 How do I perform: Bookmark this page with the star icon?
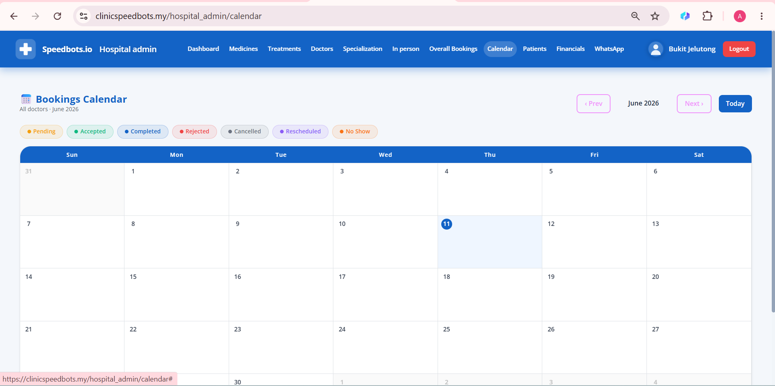pyautogui.click(x=655, y=16)
